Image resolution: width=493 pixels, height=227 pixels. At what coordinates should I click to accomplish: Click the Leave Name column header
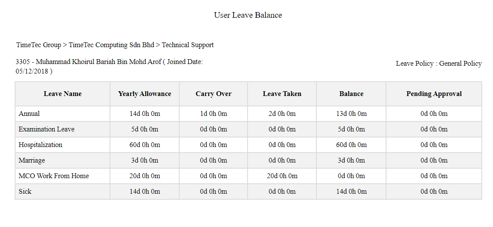point(63,93)
